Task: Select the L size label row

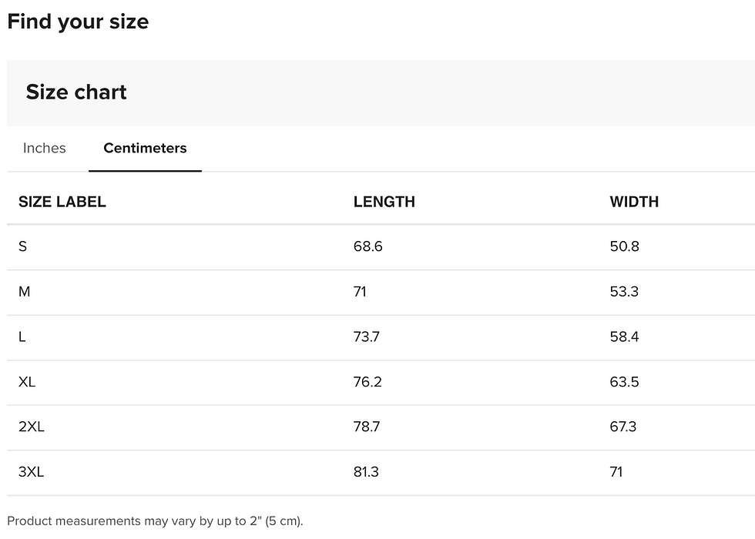Action: [22, 336]
